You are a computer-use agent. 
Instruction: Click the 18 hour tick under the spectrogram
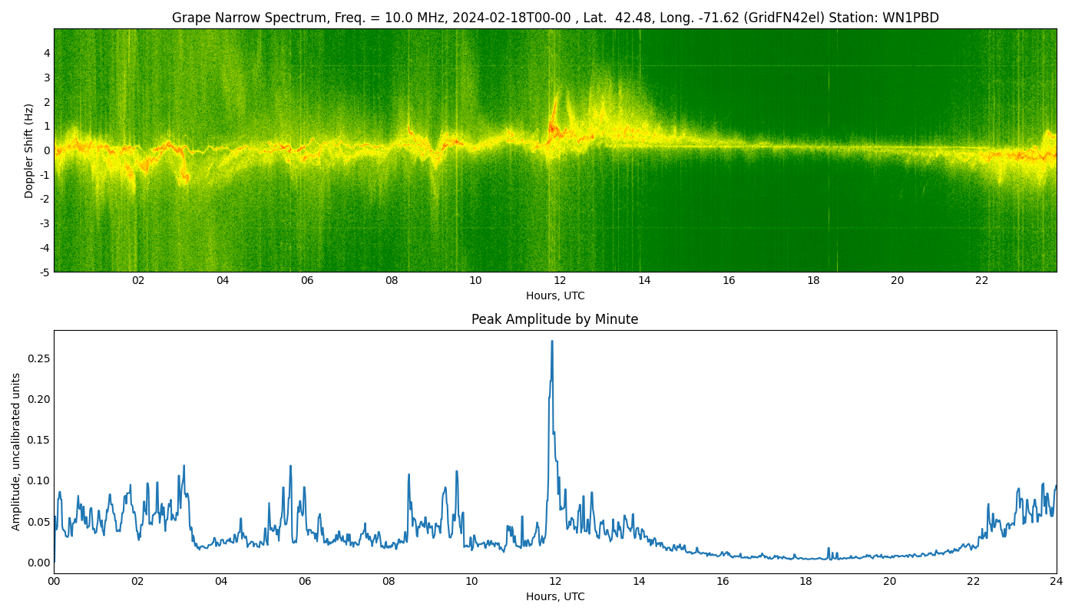(813, 281)
